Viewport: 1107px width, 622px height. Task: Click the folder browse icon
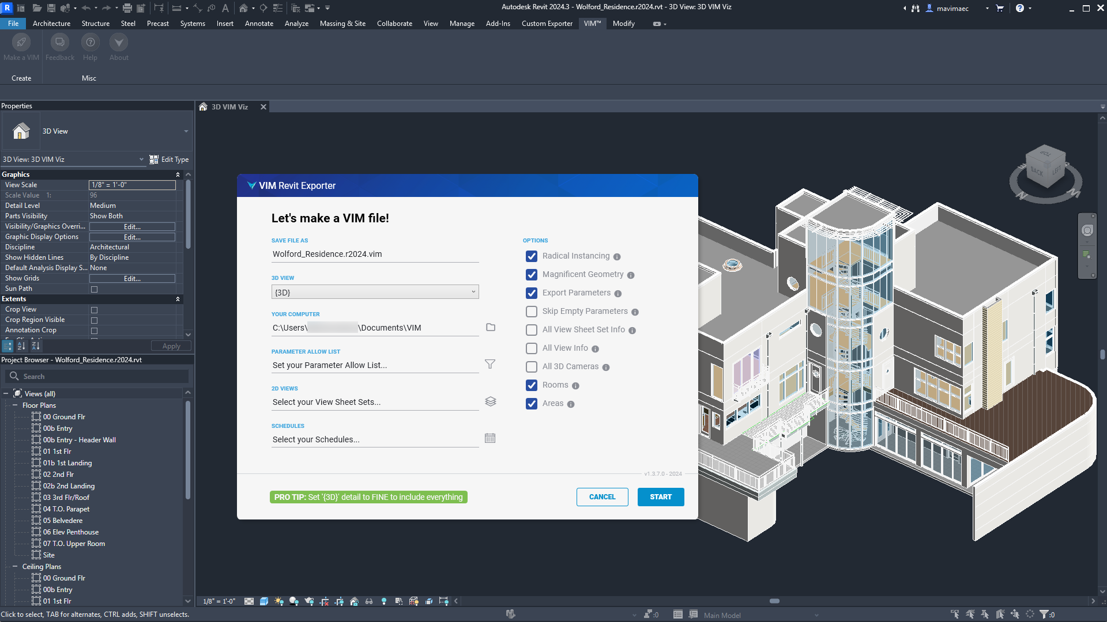click(491, 327)
